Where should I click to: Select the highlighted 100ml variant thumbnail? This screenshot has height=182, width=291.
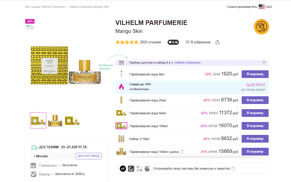click(x=121, y=126)
